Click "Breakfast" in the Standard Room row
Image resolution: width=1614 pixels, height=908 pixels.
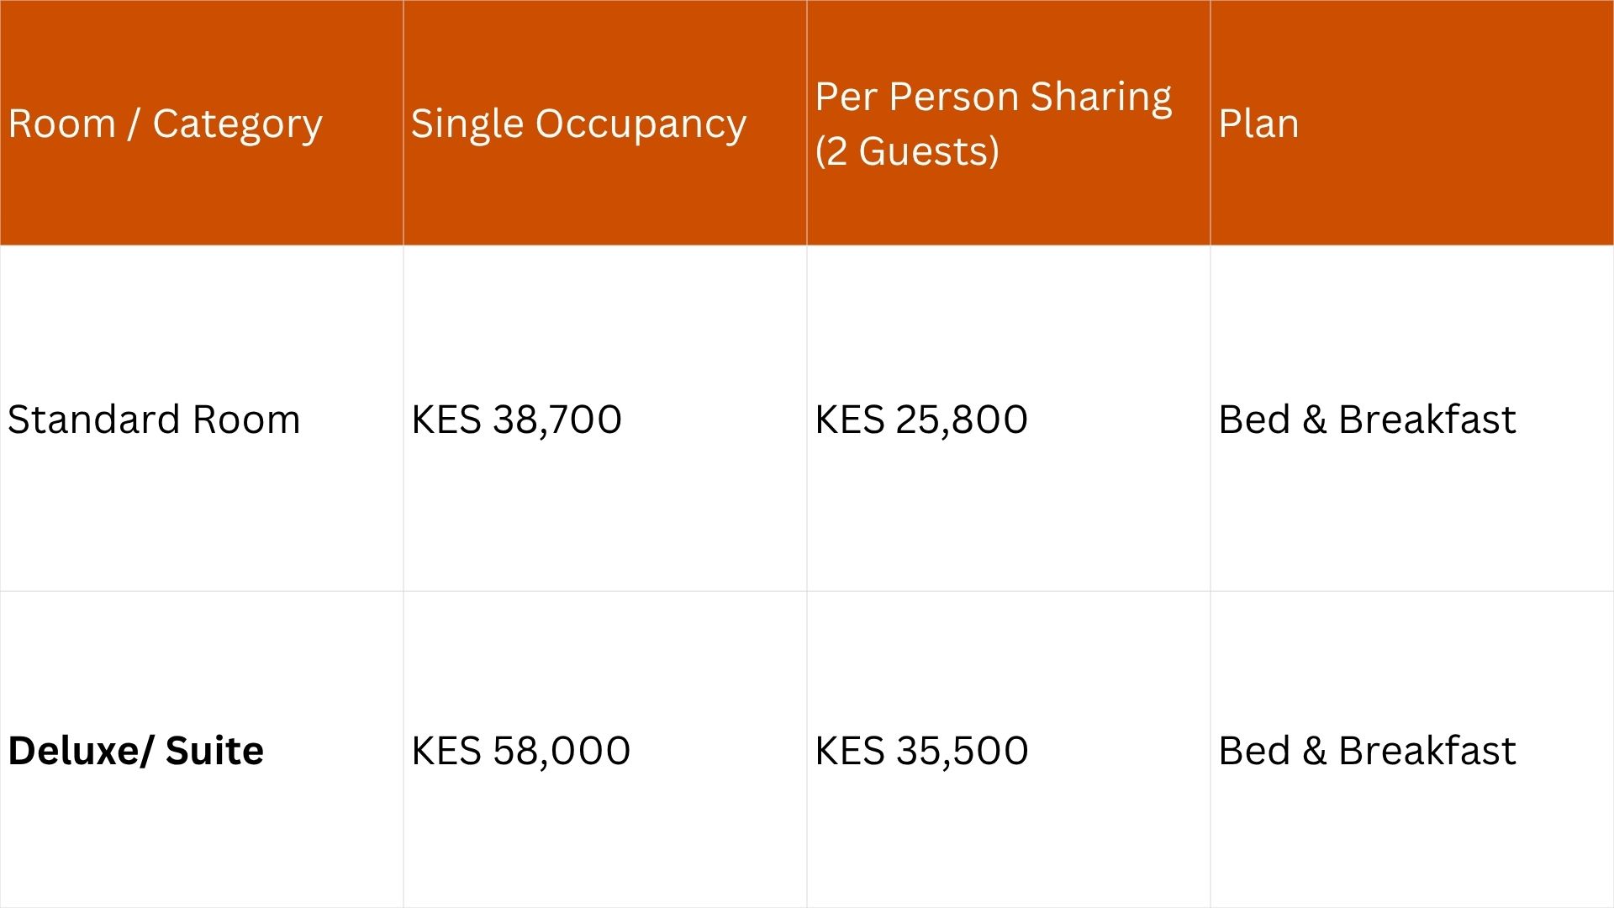[x=1427, y=419]
